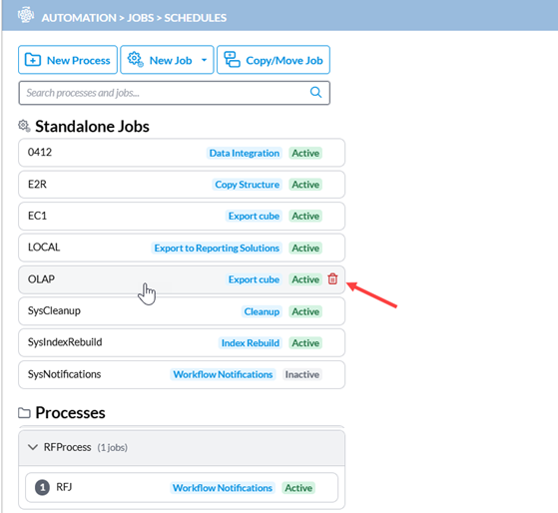Click the step 1 badge on RFJ
This screenshot has height=513, width=558.
pyautogui.click(x=42, y=487)
